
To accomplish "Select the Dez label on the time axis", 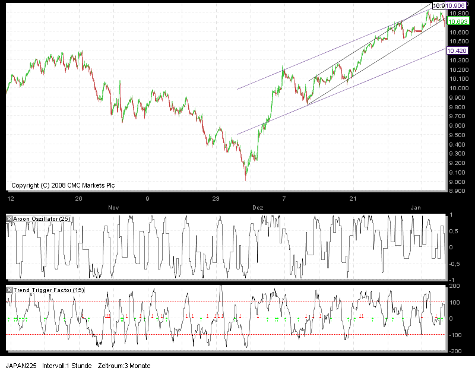I will 257,207.
